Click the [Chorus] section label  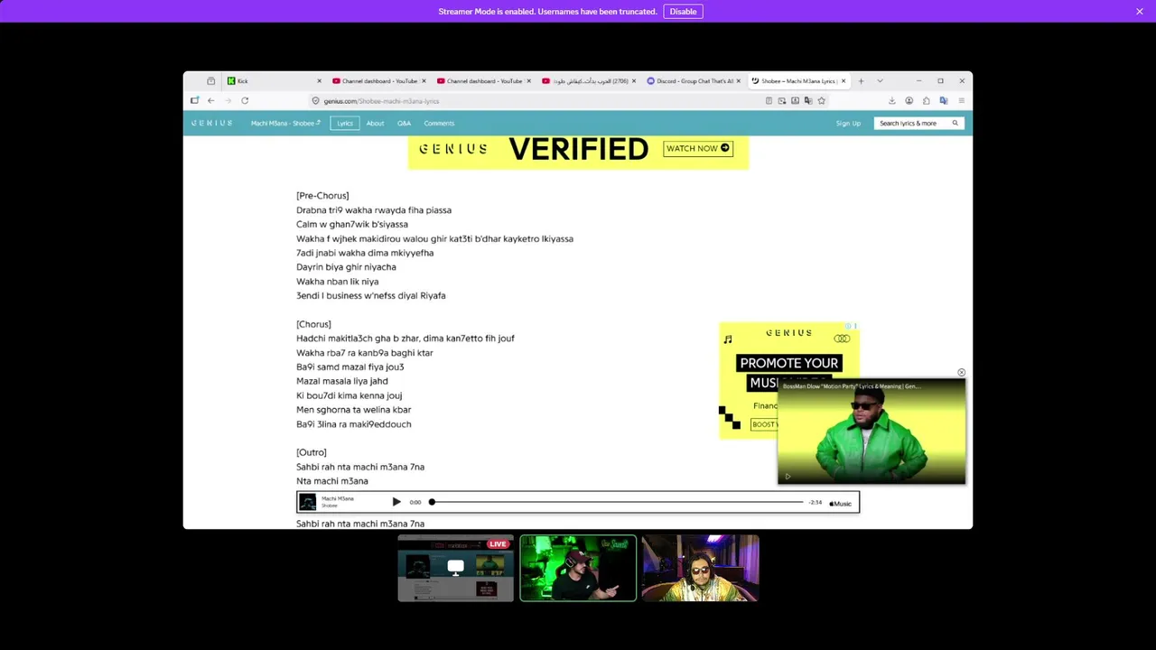[313, 324]
